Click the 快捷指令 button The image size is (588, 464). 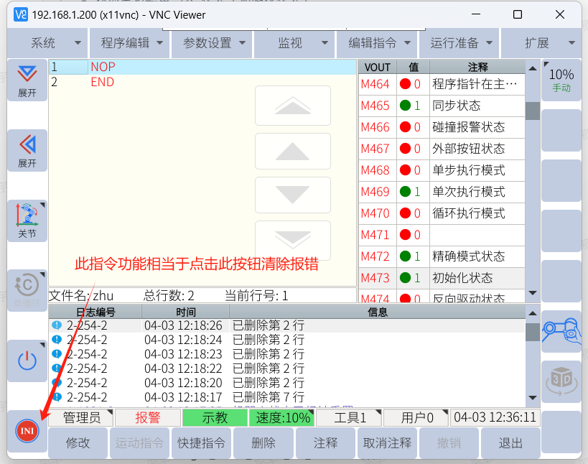click(201, 443)
